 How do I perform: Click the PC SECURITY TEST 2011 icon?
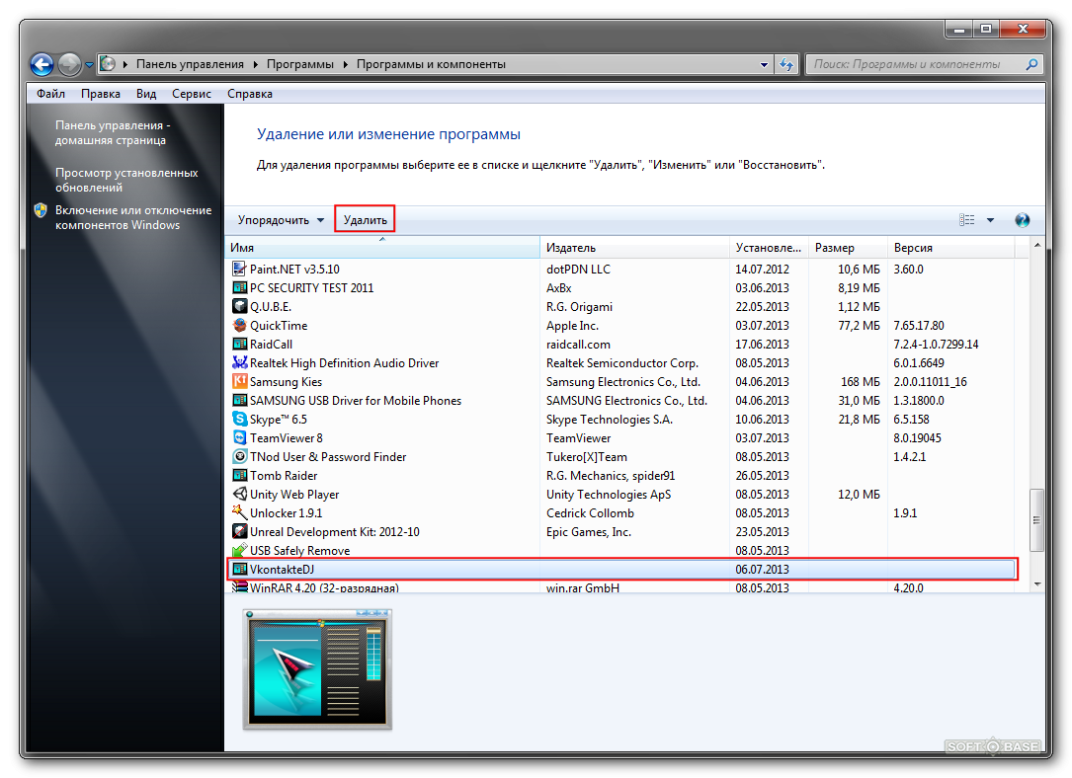tap(239, 287)
